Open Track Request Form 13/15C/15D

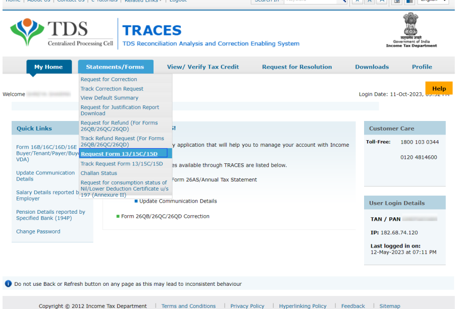pos(122,164)
